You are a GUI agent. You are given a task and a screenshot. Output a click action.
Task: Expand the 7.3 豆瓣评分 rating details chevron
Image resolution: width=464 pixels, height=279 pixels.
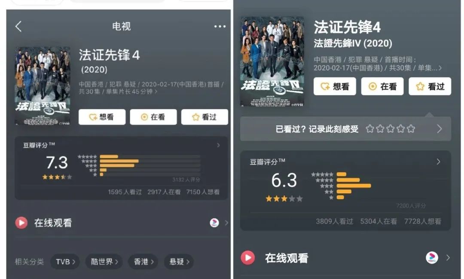click(x=218, y=145)
